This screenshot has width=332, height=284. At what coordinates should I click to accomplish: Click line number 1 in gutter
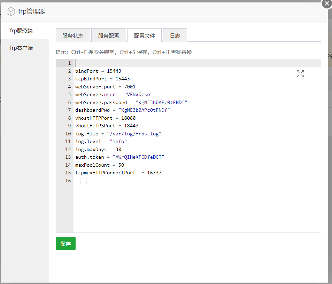69,63
